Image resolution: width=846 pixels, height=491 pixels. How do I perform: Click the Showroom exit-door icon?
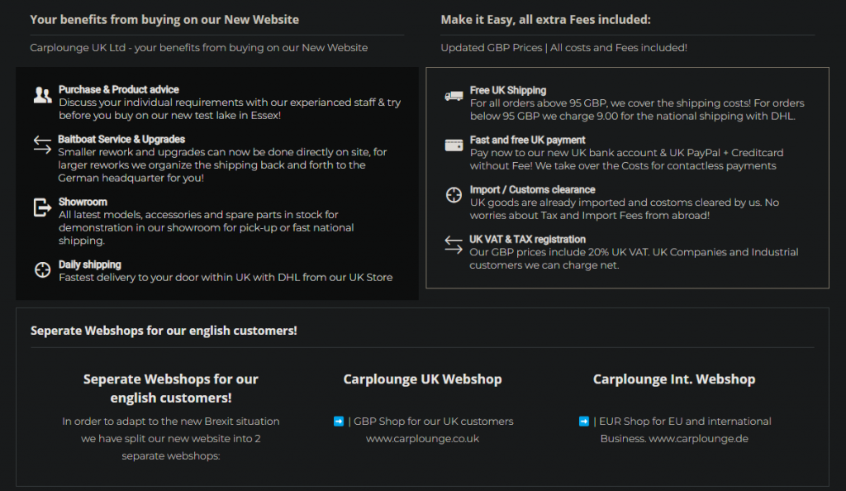[x=42, y=207]
